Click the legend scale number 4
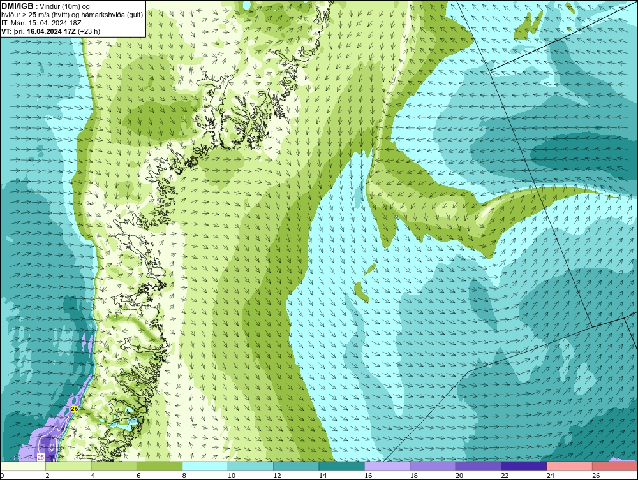Viewport: 638px width, 480px height. pos(93,476)
